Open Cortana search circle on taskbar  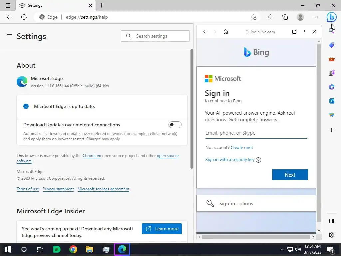point(24,249)
